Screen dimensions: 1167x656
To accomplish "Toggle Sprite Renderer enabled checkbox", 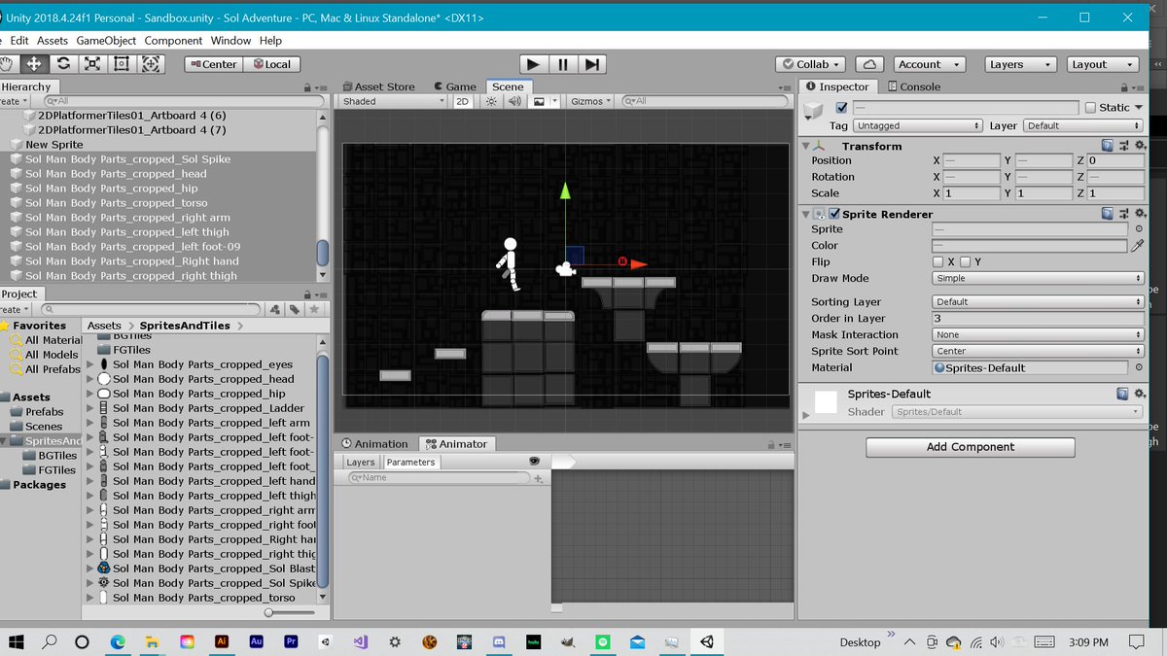I will coord(835,214).
